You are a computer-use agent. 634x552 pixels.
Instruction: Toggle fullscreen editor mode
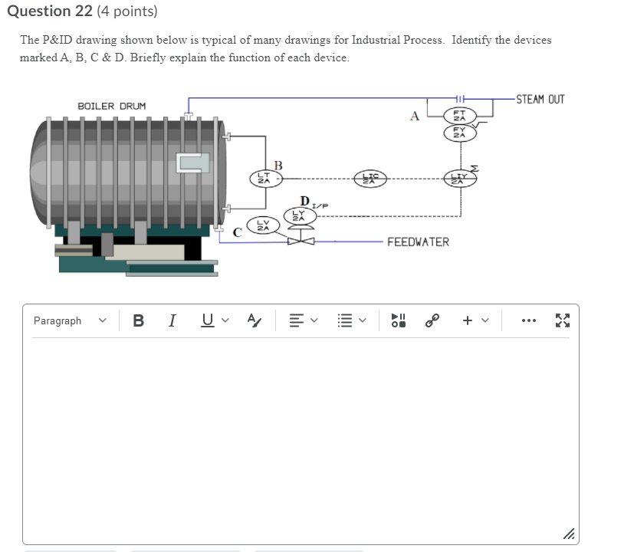tap(563, 320)
